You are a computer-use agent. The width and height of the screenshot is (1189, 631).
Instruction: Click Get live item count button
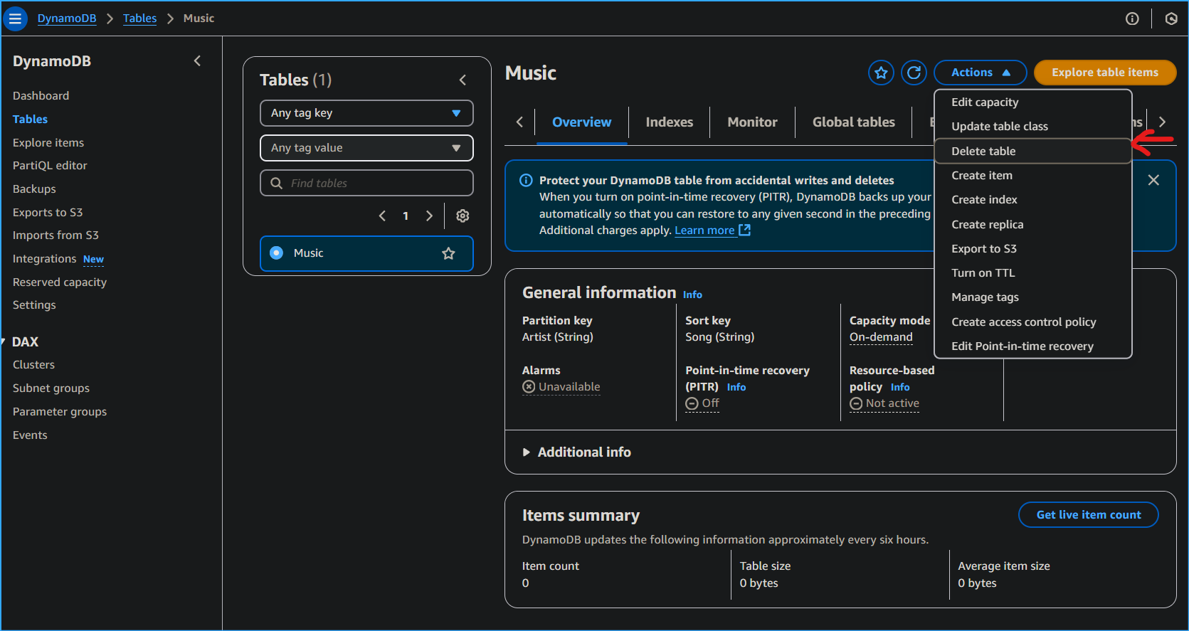[x=1088, y=515]
